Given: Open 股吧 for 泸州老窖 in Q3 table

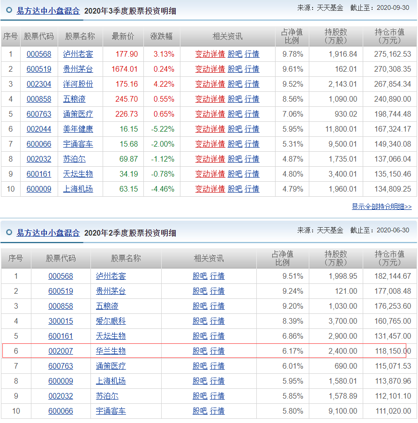Looking at the screenshot, I should (x=235, y=54).
